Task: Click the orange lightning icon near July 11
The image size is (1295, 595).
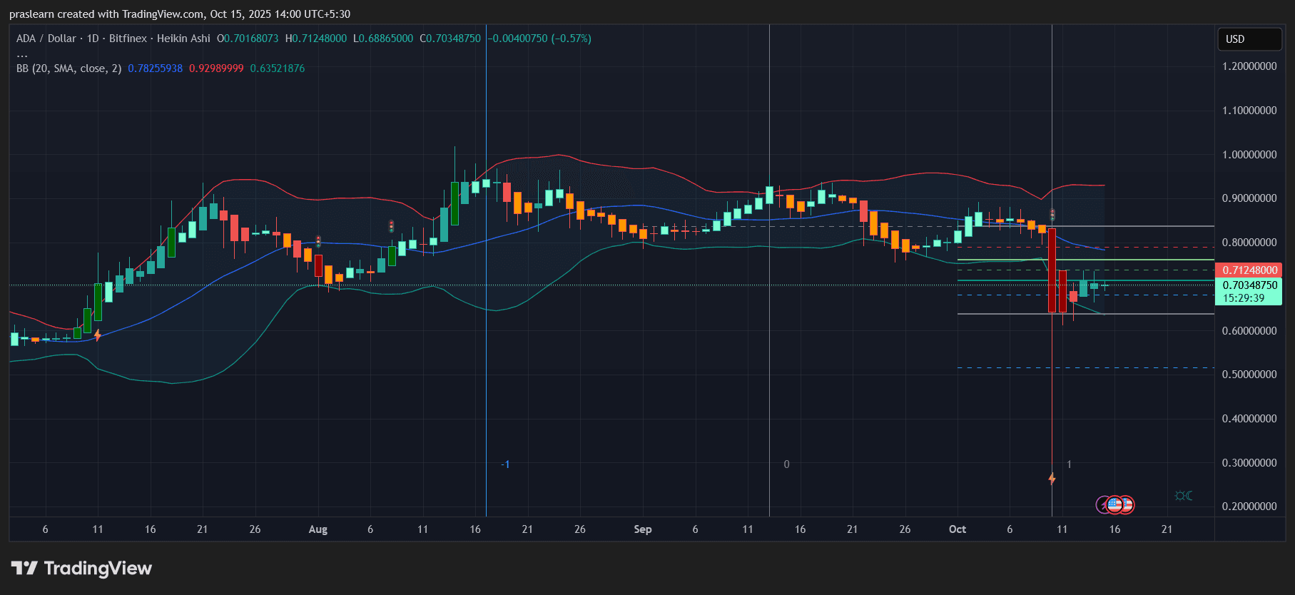Action: coord(97,335)
